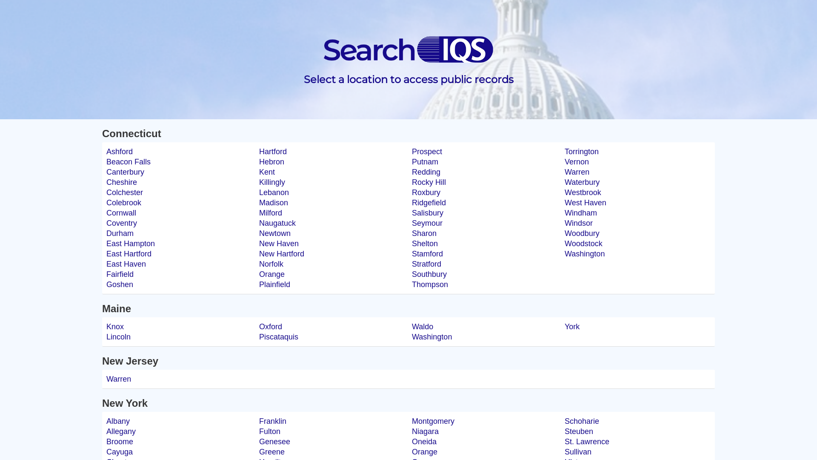Choose Cheshire in Connecticut
The height and width of the screenshot is (460, 817).
click(122, 182)
